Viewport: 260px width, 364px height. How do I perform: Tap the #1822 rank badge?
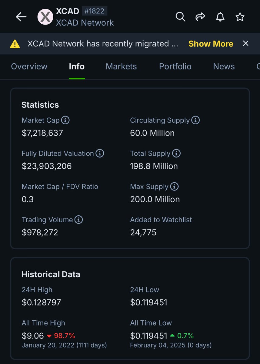(x=95, y=11)
